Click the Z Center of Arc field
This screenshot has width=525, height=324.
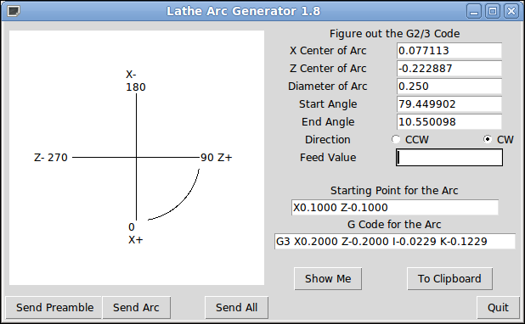tap(449, 68)
